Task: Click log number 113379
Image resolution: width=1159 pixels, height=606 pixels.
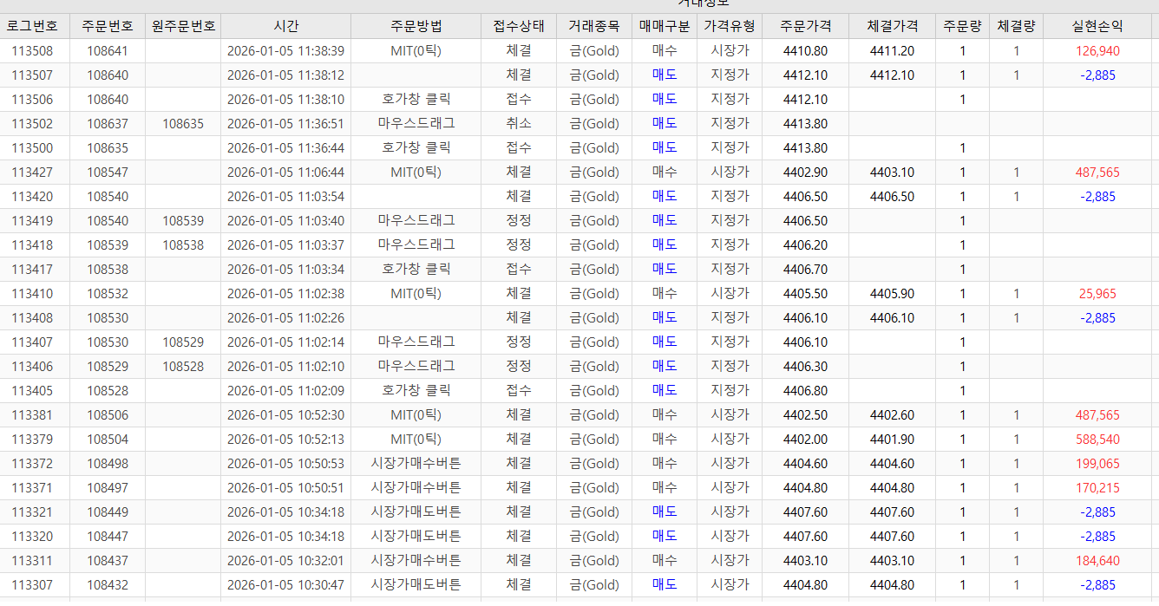Action: tap(32, 440)
